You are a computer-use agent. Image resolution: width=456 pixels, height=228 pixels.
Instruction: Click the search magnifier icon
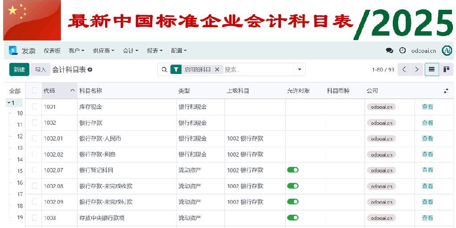(x=164, y=69)
